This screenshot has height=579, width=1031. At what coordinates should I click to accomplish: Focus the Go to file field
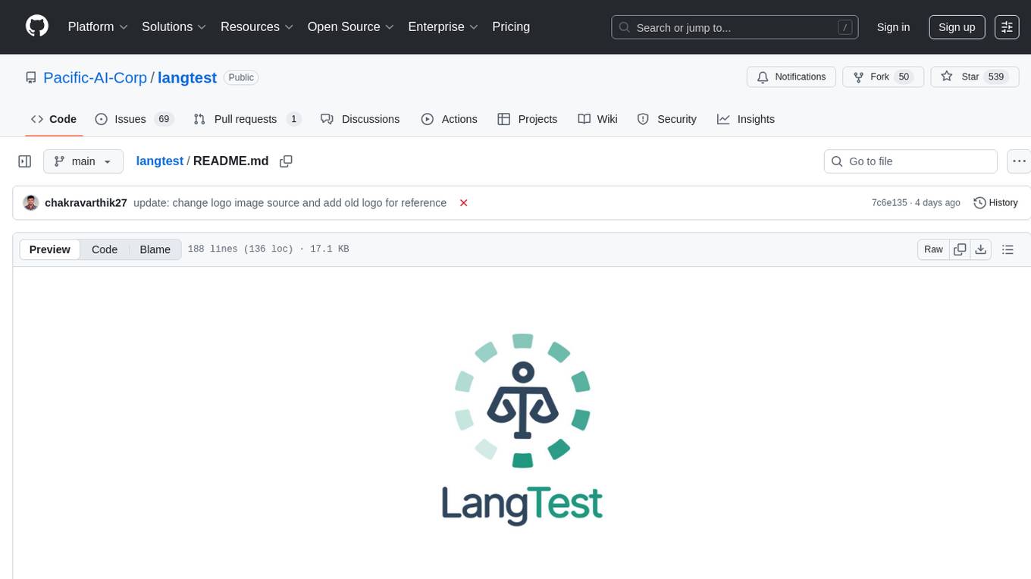click(x=910, y=161)
